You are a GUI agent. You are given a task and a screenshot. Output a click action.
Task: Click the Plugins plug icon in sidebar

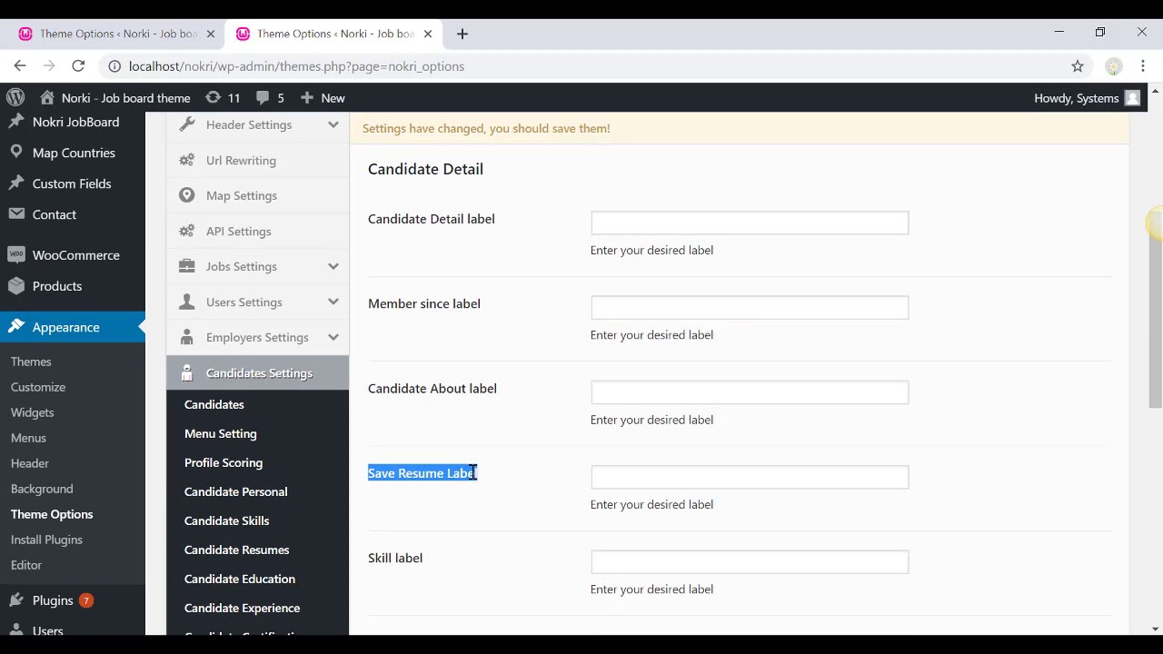tap(16, 599)
